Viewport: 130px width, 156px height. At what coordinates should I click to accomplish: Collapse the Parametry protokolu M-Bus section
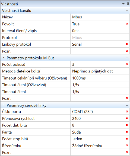click(x=127, y=58)
